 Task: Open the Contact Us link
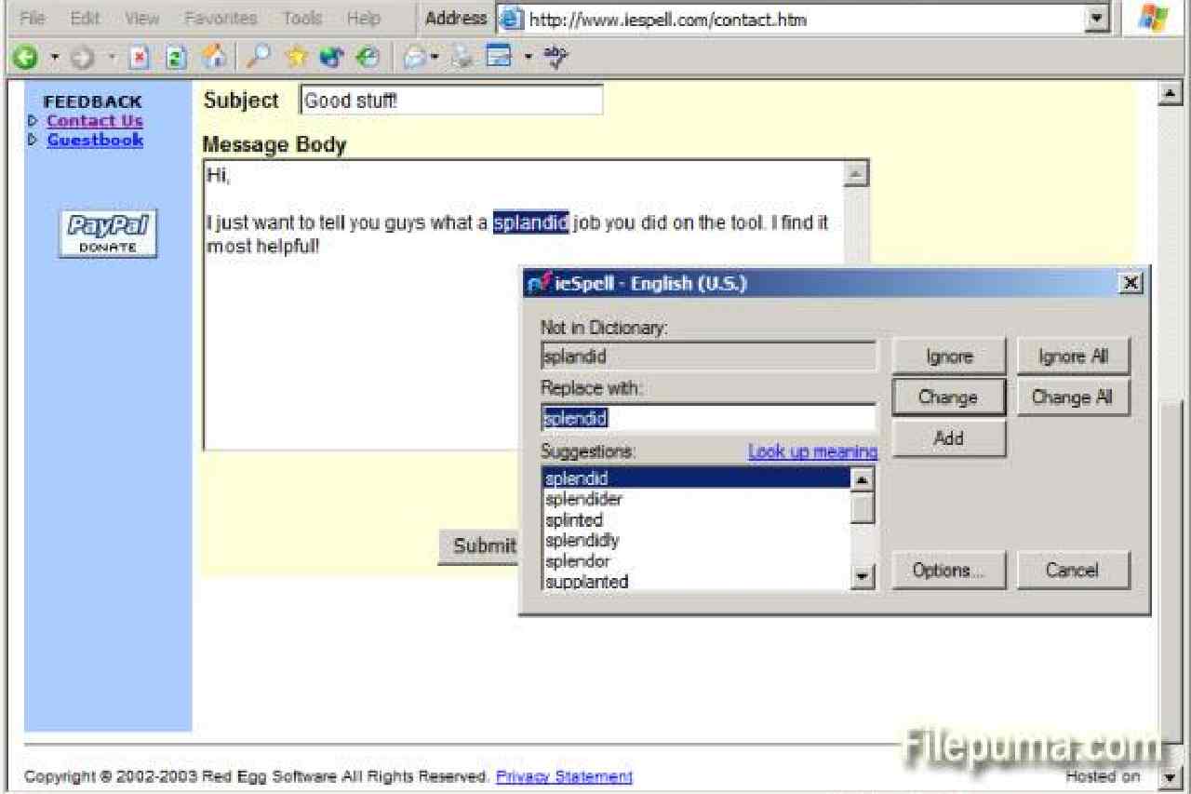click(x=95, y=121)
